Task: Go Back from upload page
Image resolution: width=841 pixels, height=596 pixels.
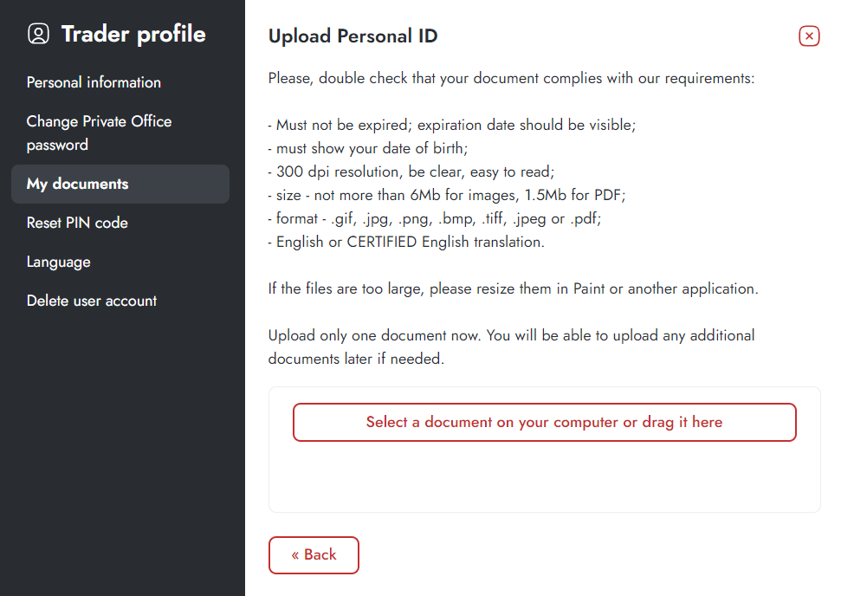Action: [314, 554]
